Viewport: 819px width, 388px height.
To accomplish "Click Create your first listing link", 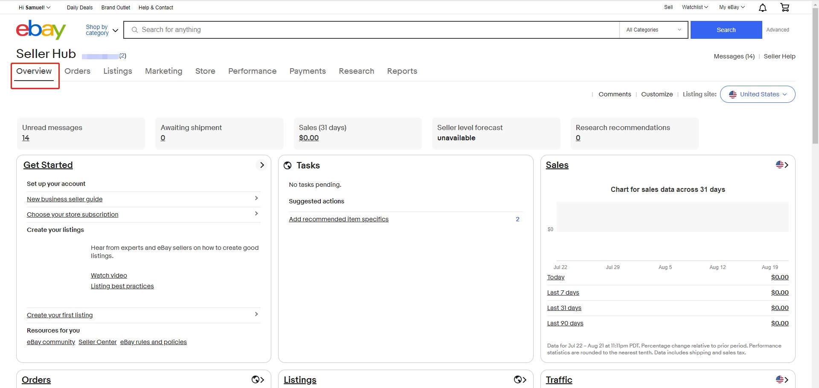I will (x=60, y=315).
